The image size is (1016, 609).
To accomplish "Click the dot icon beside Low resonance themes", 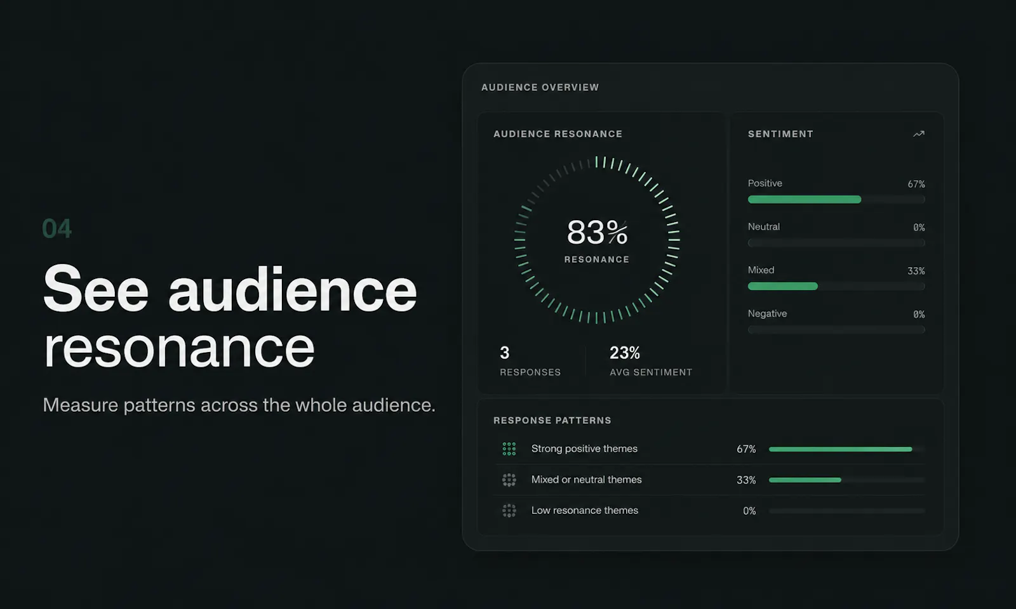I will click(509, 511).
